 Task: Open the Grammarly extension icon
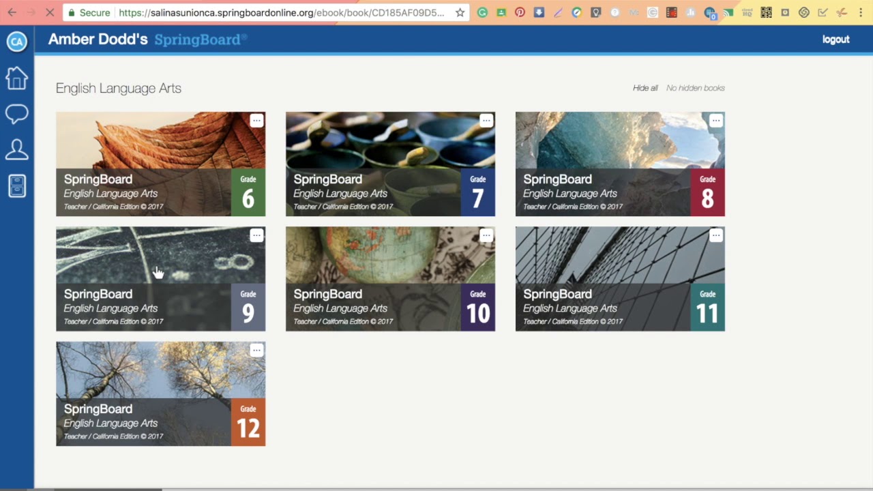click(x=482, y=12)
